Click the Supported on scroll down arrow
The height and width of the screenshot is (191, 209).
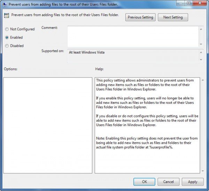point(201,60)
